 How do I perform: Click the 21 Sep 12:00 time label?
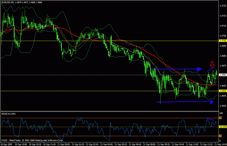point(192,145)
